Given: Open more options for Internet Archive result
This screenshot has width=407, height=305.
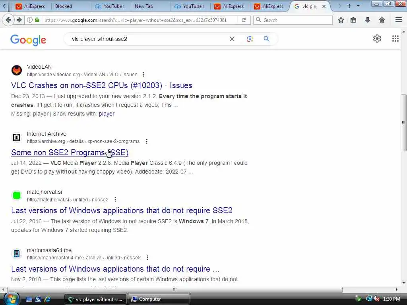Looking at the screenshot, I should 147,141.
